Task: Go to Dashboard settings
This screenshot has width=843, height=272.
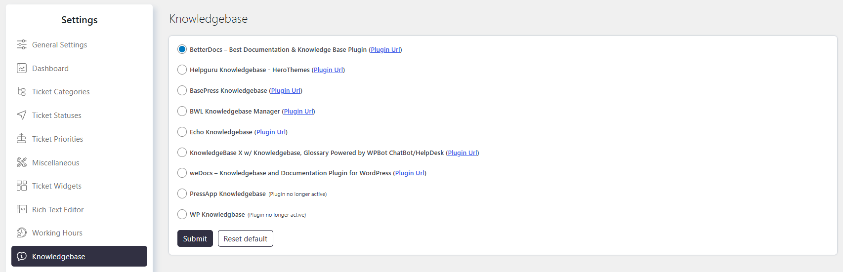Action: coord(79,68)
